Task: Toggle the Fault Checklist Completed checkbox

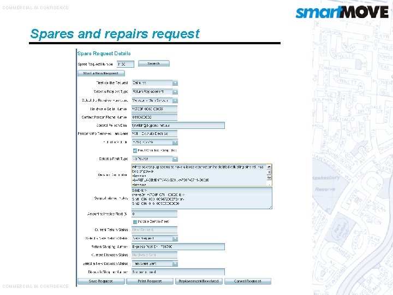Action: (135, 151)
